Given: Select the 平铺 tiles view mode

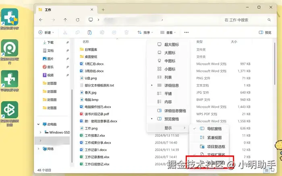Looking at the screenshot, I should coord(168,94).
